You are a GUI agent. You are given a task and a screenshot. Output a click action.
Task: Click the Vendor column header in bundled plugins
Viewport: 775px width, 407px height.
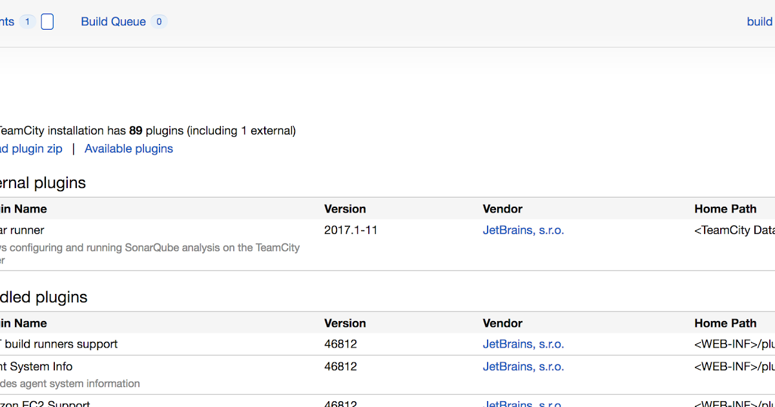pos(502,323)
